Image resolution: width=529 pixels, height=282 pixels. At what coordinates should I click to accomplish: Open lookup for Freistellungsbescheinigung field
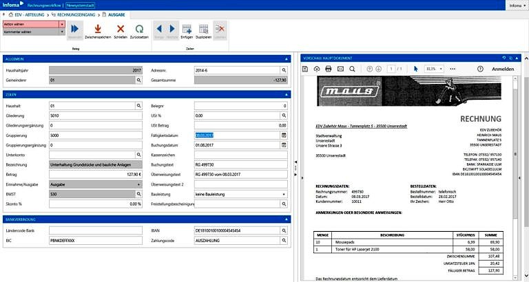pyautogui.click(x=284, y=204)
